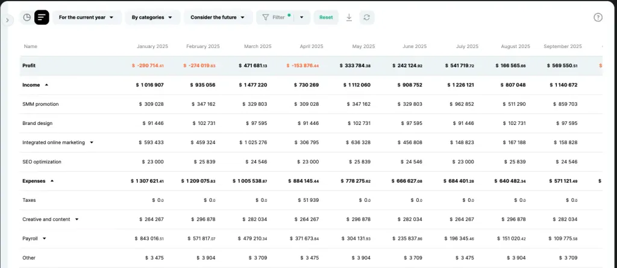This screenshot has width=617, height=268.
Task: Collapse the Expenses section
Action: [x=52, y=181]
